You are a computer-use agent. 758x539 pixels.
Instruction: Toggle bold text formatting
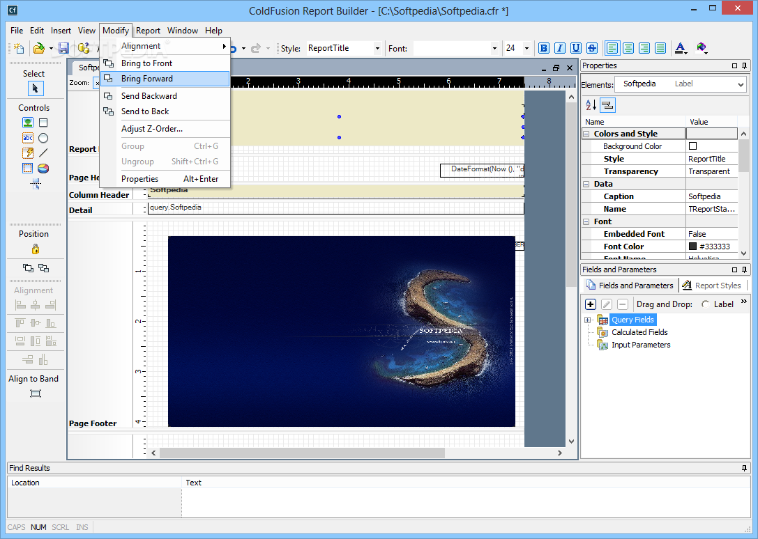click(x=543, y=48)
